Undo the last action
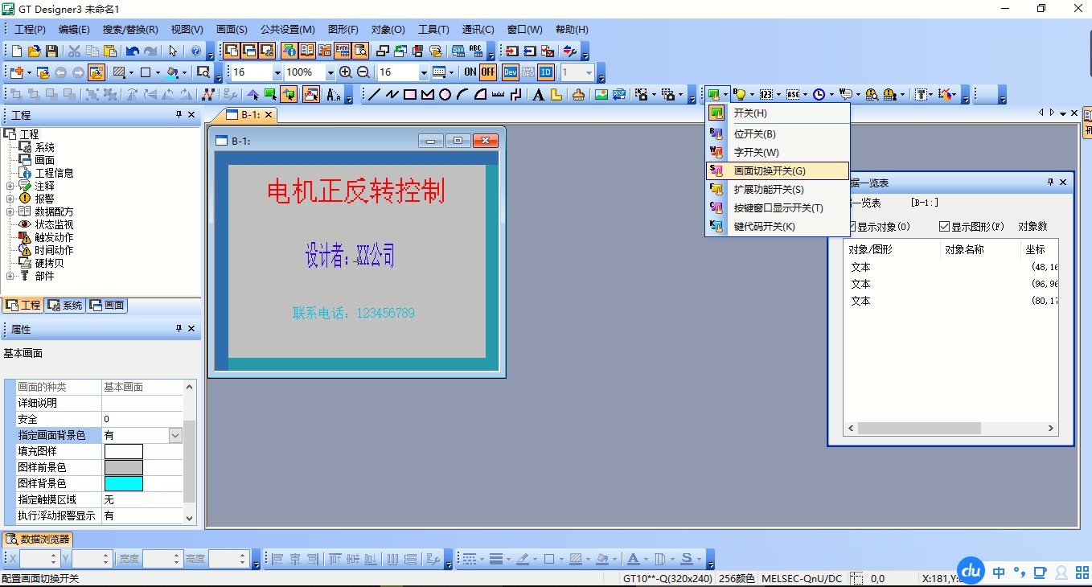Image resolution: width=1092 pixels, height=587 pixels. [132, 51]
